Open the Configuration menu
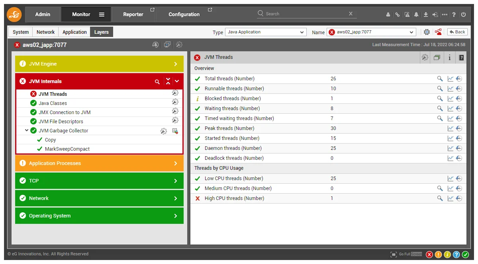 (x=184, y=14)
